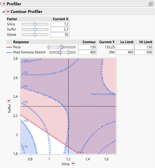Click the Pred Formula Stretch right slider handle
Screen dimensions: 155x168
pos(69,52)
